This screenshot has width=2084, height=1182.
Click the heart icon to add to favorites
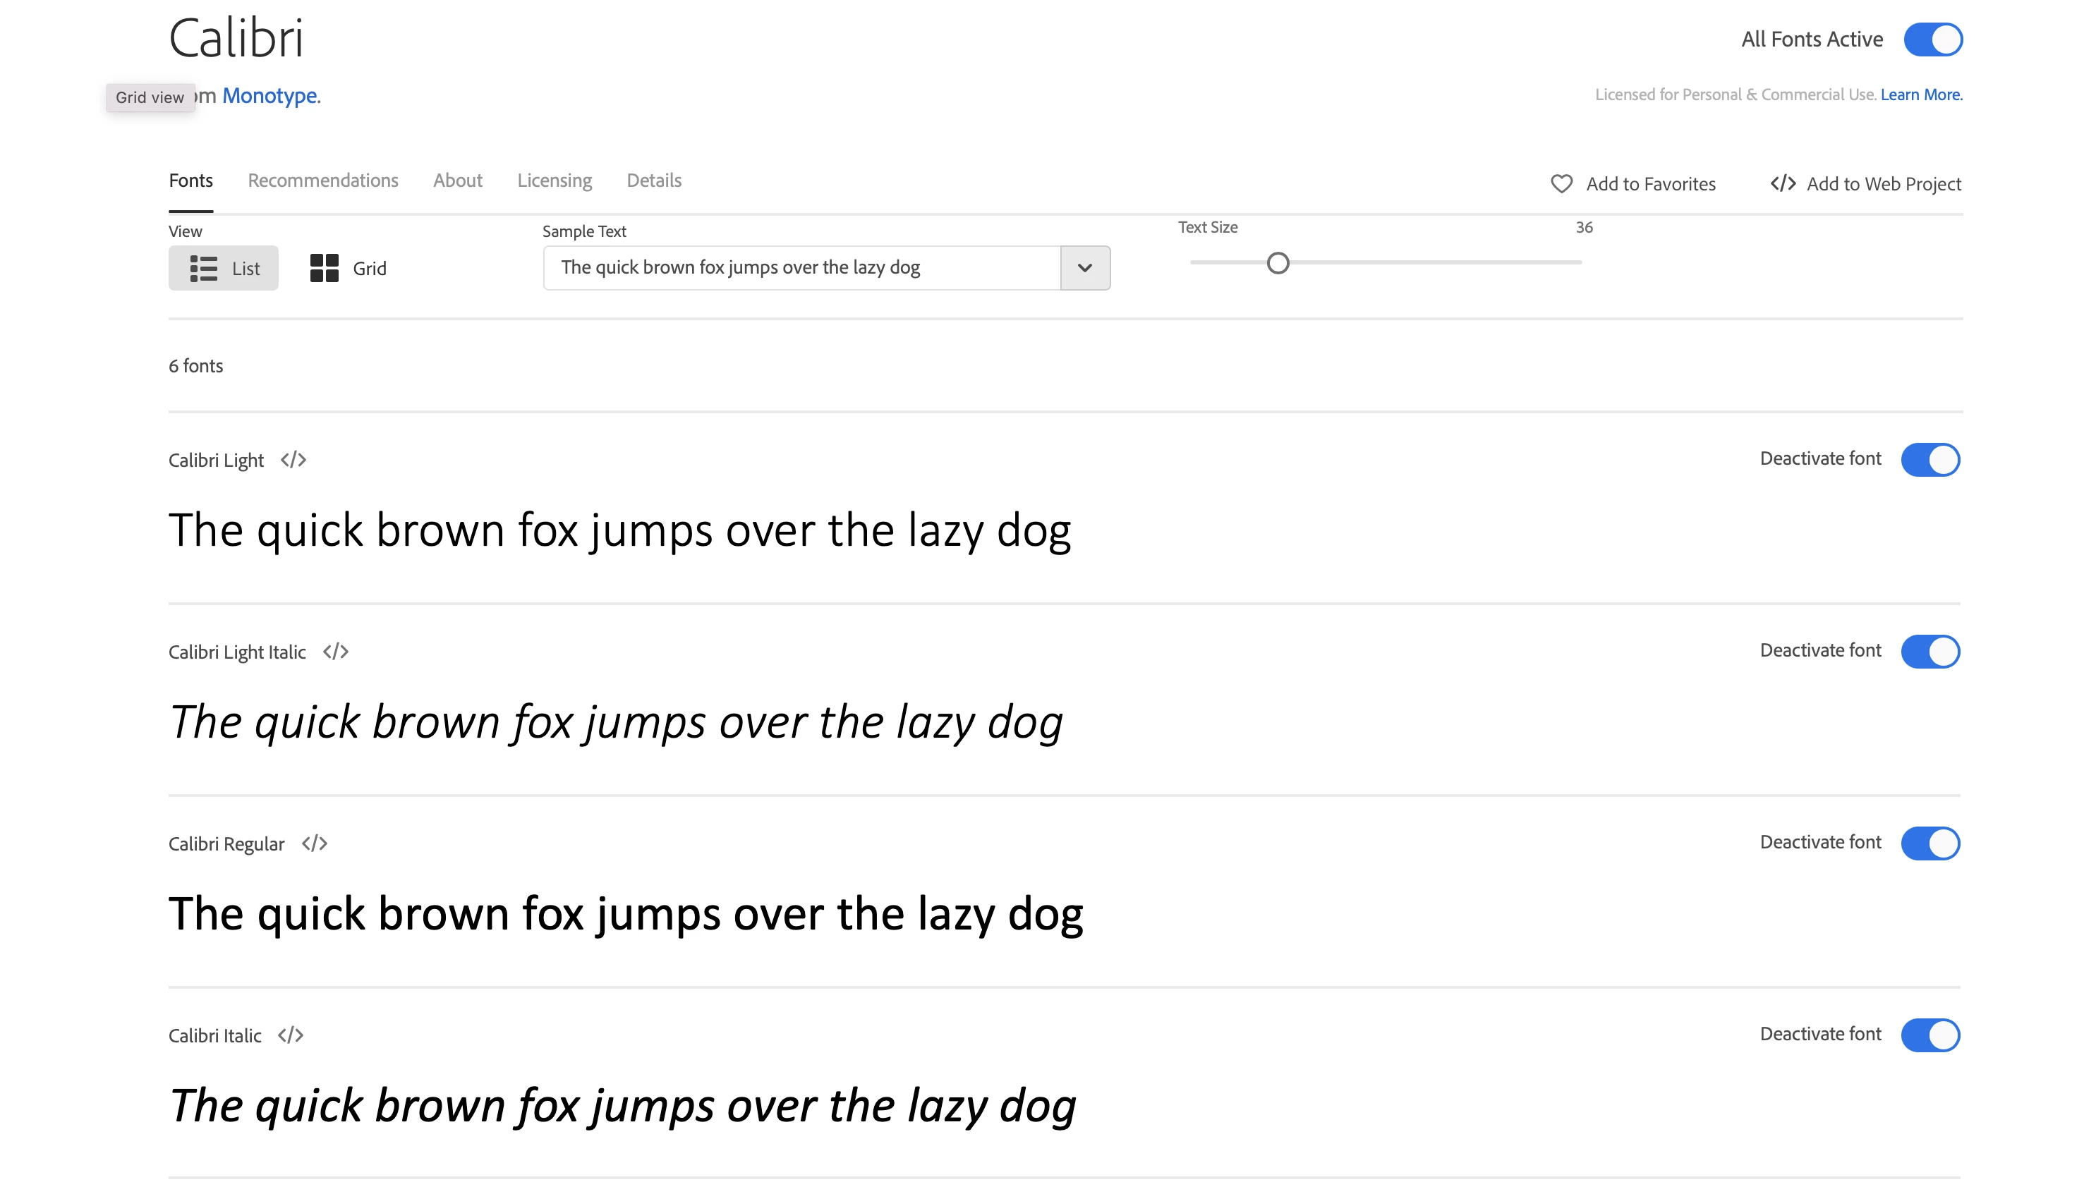coord(1561,184)
